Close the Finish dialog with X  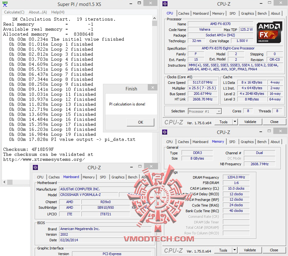pos(153,87)
